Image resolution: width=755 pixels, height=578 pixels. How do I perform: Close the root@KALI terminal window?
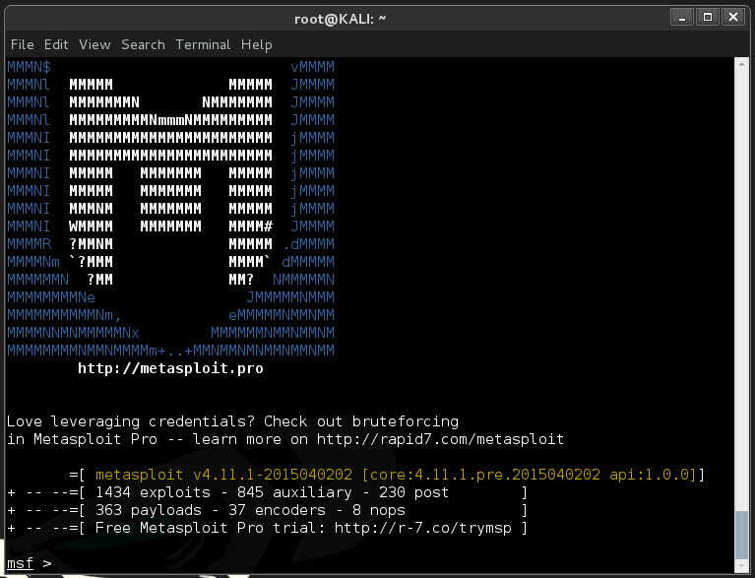732,17
